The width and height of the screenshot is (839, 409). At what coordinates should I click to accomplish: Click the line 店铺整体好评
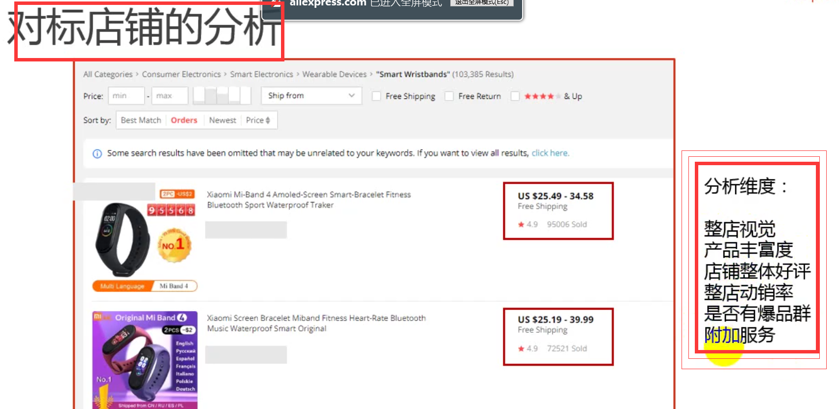click(x=757, y=271)
